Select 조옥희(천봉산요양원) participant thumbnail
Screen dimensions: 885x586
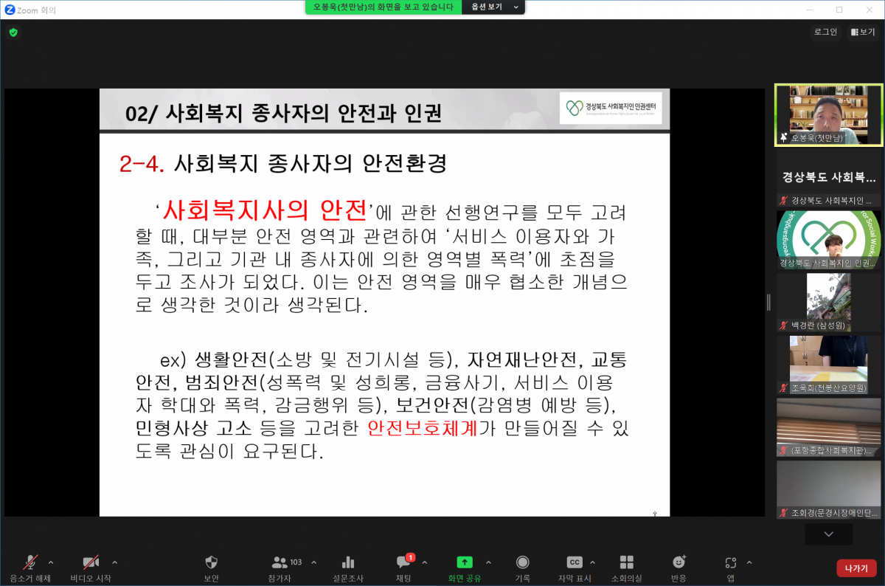(828, 364)
